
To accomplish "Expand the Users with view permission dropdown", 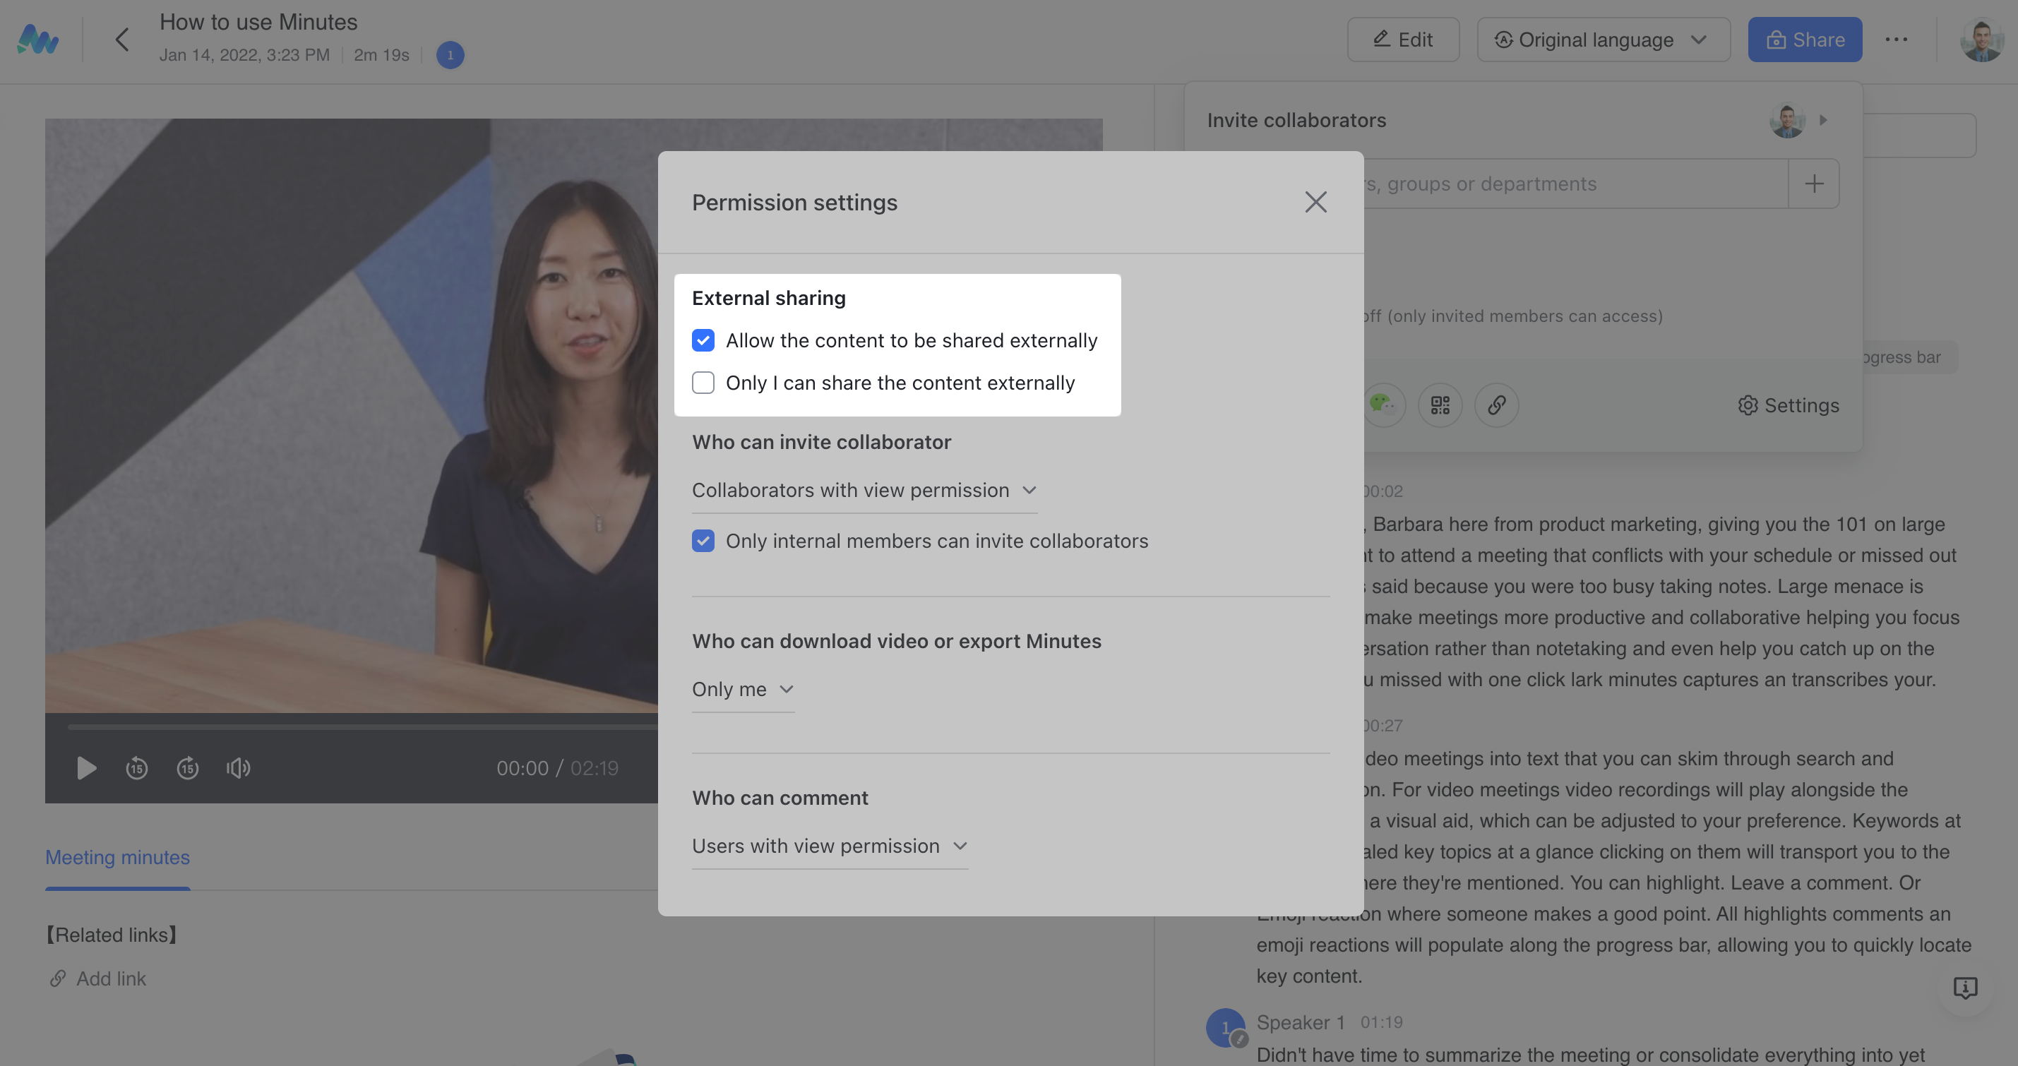I will click(830, 846).
